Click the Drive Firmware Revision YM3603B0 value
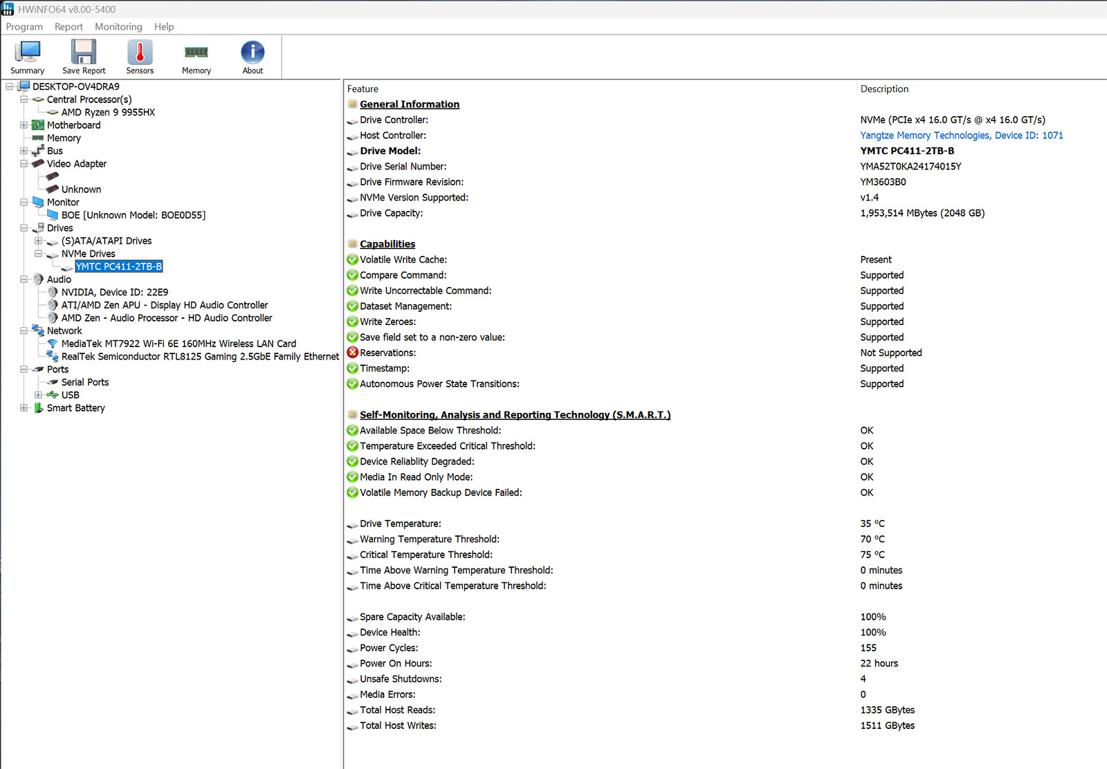This screenshot has height=769, width=1107. tap(883, 182)
